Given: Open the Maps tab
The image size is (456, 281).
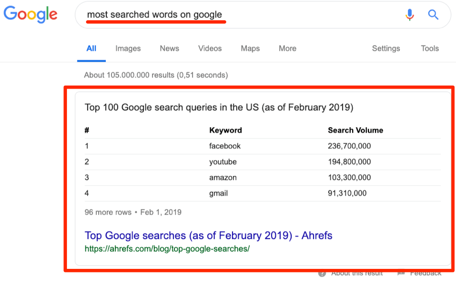Looking at the screenshot, I should (x=250, y=49).
